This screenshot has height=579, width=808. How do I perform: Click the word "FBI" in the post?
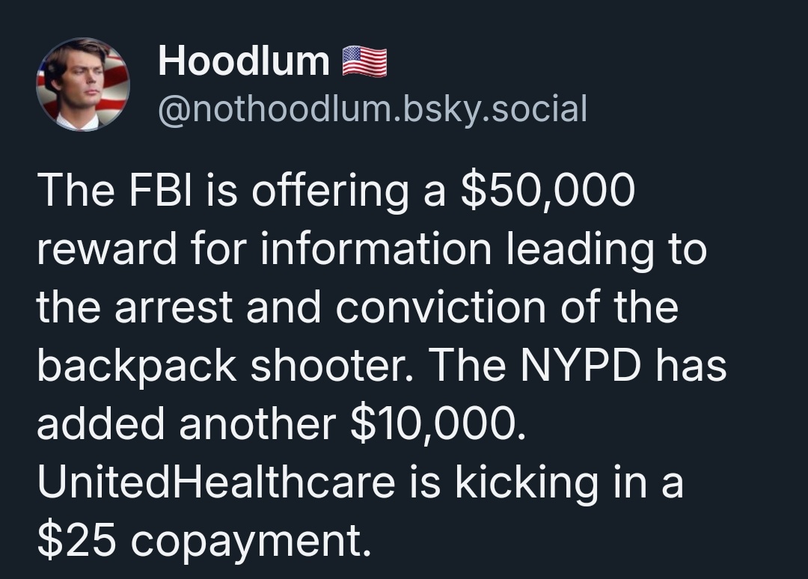point(161,189)
